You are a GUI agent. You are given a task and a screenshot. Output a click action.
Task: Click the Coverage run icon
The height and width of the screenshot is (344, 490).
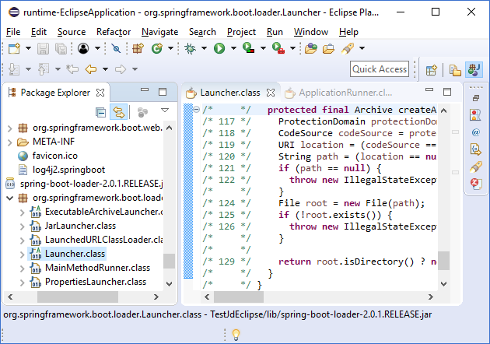248,48
